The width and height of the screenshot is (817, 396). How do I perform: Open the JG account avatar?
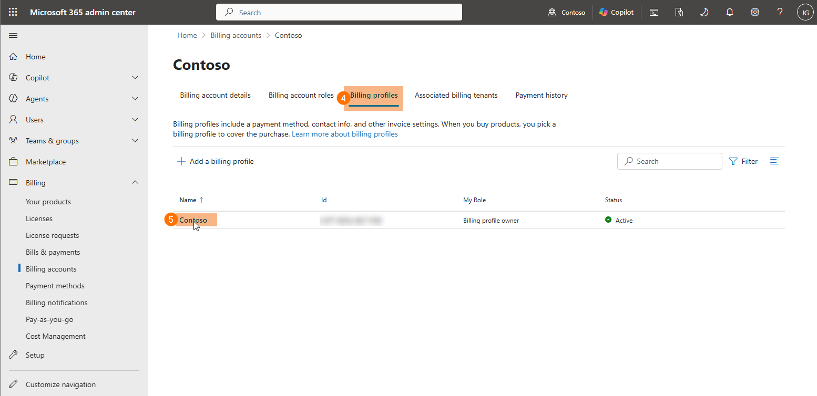click(x=805, y=12)
